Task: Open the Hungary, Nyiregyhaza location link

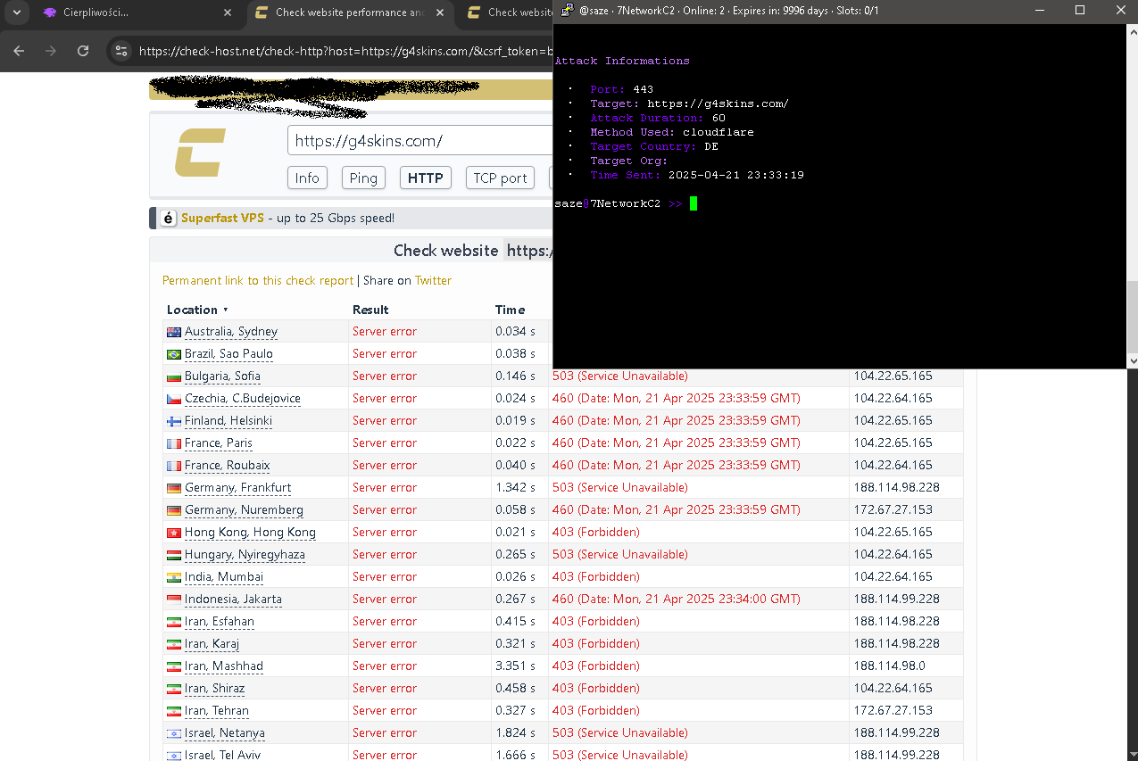Action: click(245, 554)
